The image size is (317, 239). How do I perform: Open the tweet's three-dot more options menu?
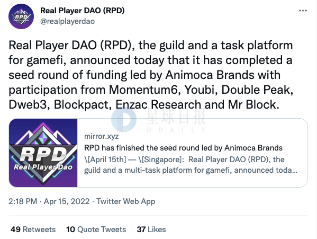[303, 11]
